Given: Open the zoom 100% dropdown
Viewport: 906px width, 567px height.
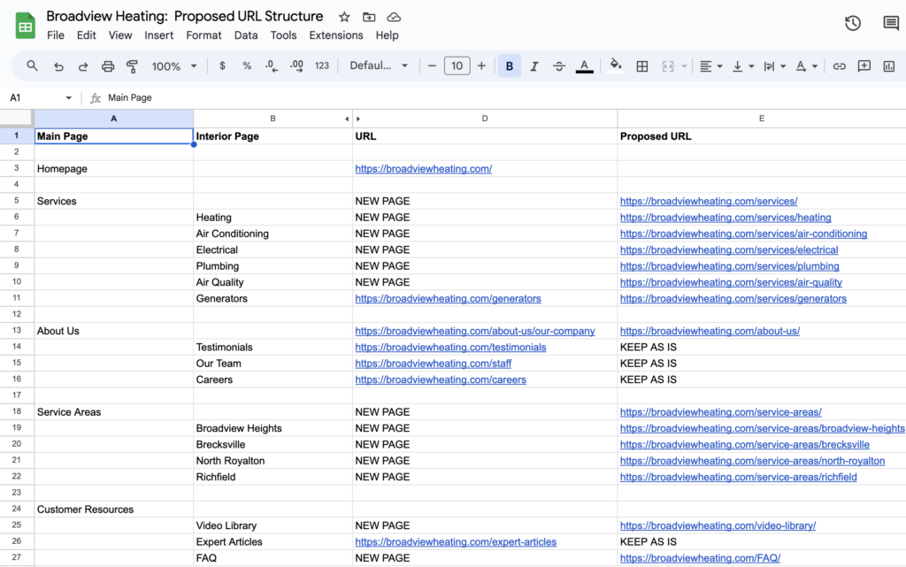Looking at the screenshot, I should tap(174, 66).
